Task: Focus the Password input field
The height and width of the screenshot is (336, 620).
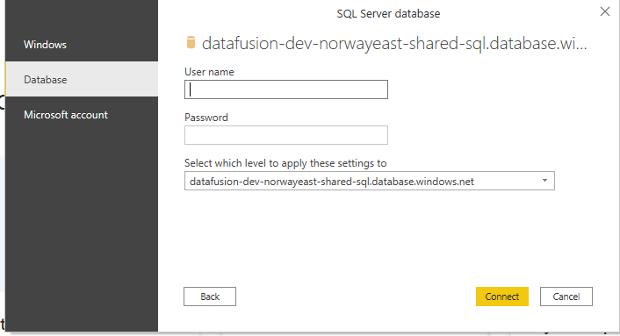Action: 286,135
